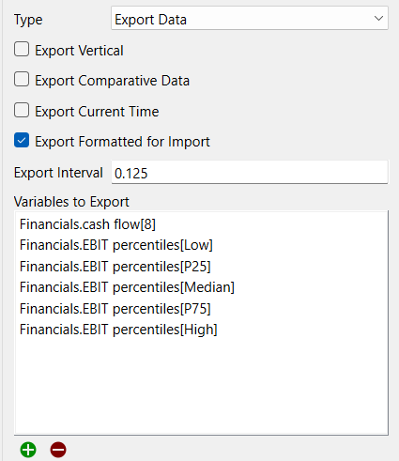This screenshot has width=399, height=461.
Task: Click empty area of Variables to Export list
Action: (201, 385)
